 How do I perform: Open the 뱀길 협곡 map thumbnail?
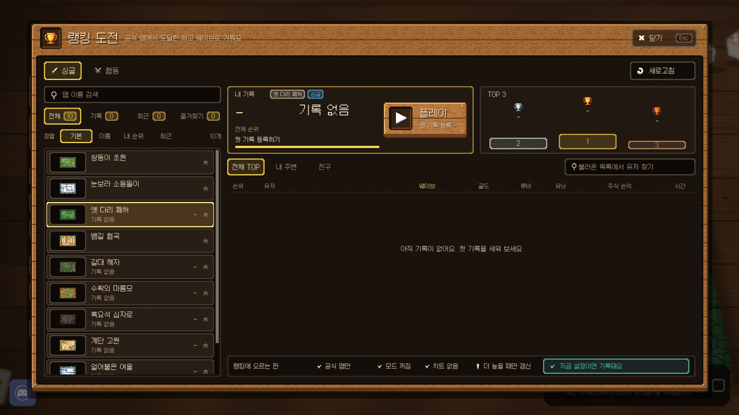pyautogui.click(x=68, y=241)
